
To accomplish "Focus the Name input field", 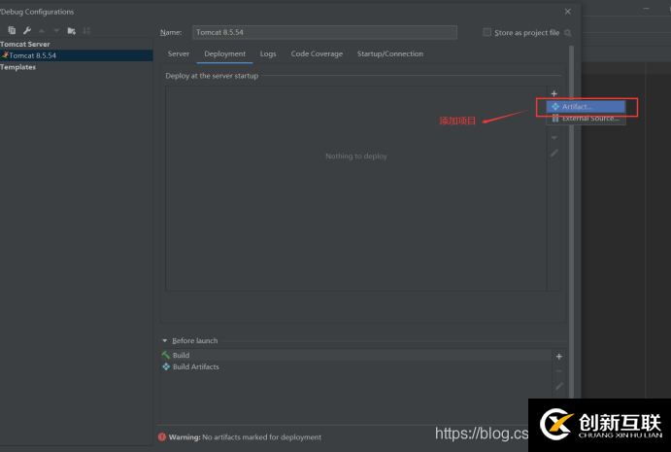I will coord(324,32).
